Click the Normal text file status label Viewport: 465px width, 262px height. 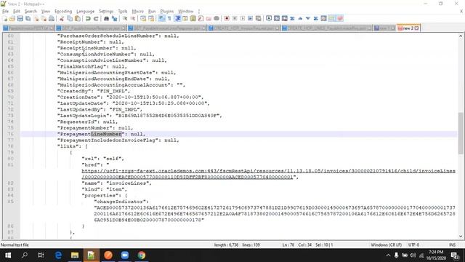pos(15,245)
